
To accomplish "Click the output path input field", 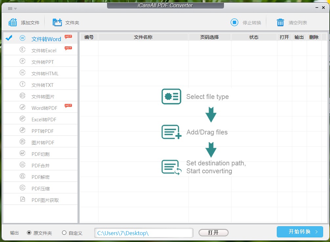I will 143,232.
